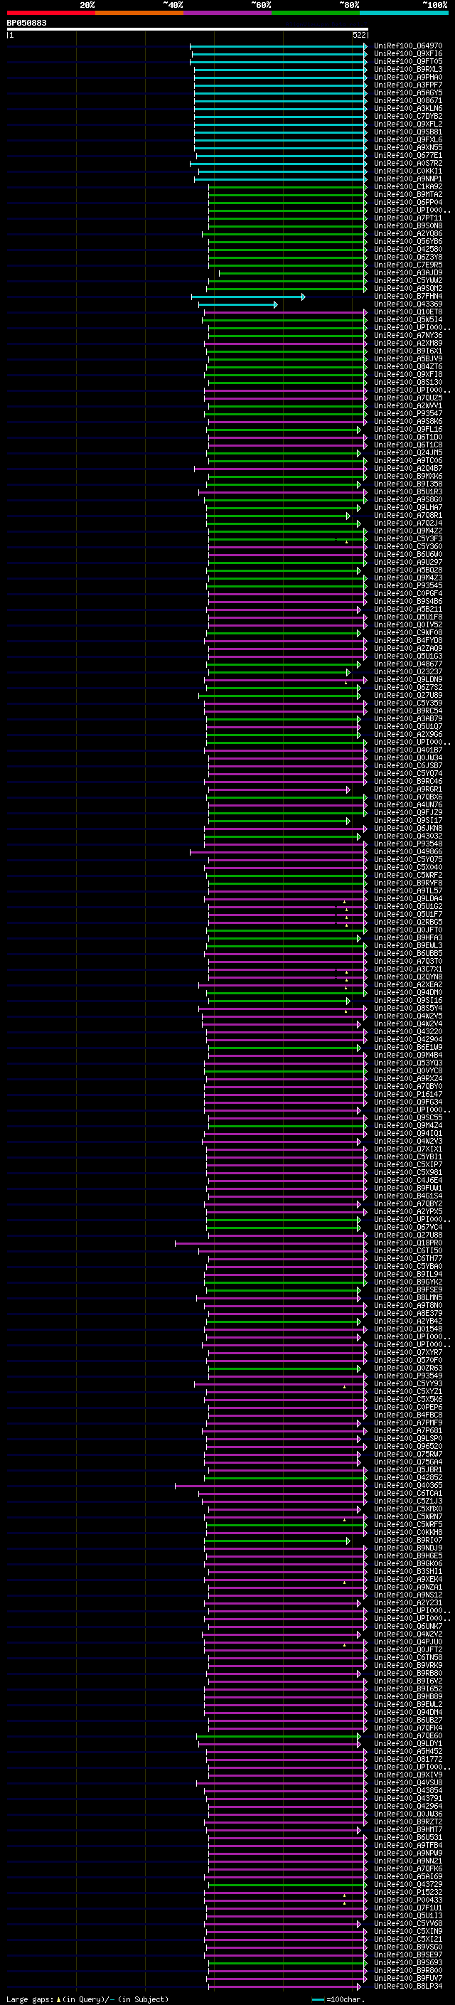Select label UniRef100_B9I358
The image size is (455, 2005).
pos(408,484)
